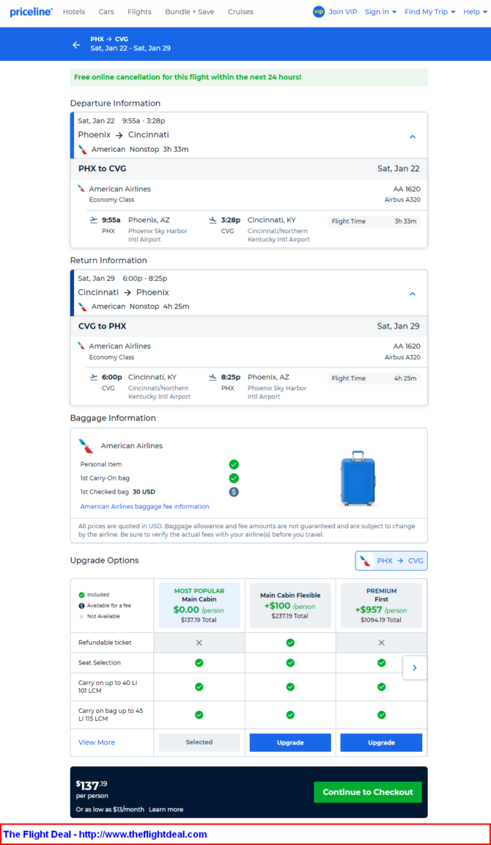Viewport: 491px width, 845px height.
Task: Click the free online cancellation banner
Action: (x=248, y=77)
